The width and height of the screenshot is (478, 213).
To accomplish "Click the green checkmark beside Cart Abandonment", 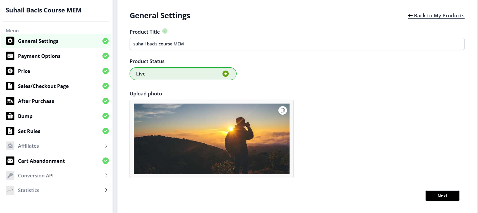I will (x=105, y=161).
